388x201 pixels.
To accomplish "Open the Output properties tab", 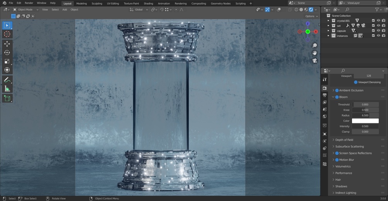I will point(325,95).
